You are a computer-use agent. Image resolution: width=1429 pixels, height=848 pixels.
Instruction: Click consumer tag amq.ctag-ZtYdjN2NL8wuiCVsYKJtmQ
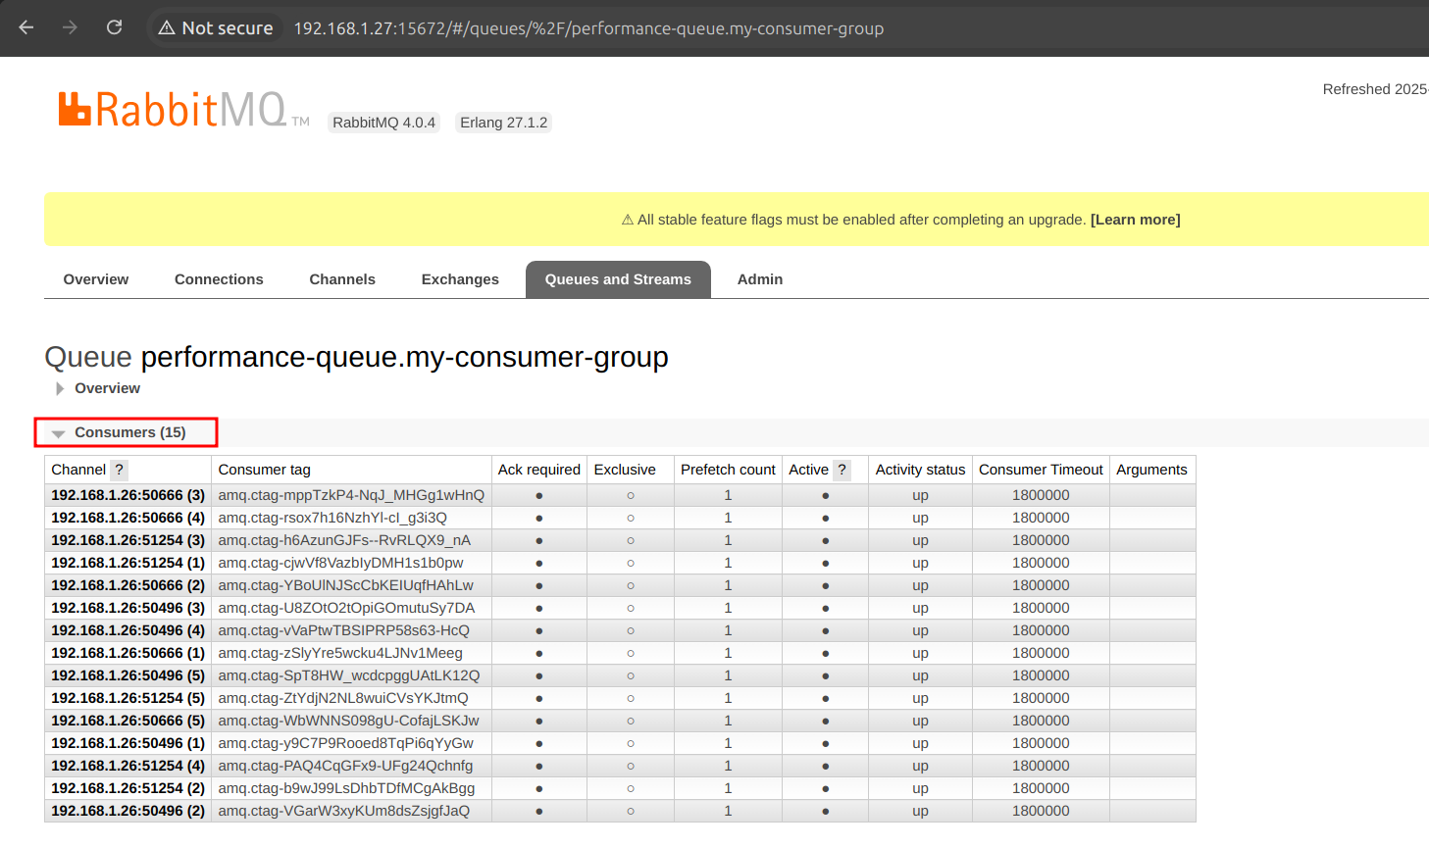[343, 698]
